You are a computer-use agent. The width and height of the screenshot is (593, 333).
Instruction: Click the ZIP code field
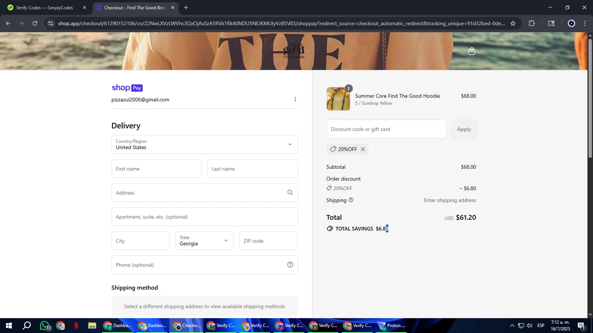tap(268, 241)
